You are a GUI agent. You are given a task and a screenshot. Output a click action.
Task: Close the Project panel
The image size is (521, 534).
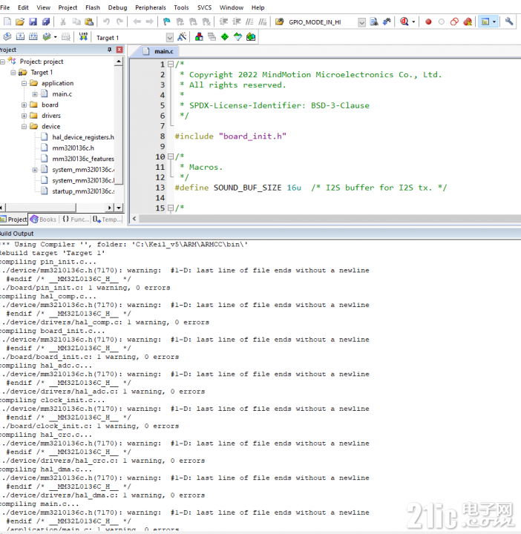(x=119, y=50)
